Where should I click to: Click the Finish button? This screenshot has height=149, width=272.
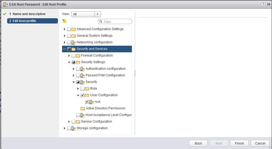point(239,143)
